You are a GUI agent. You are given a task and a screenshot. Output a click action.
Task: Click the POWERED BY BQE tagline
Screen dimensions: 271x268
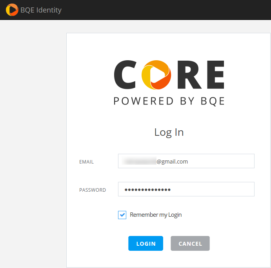(169, 101)
